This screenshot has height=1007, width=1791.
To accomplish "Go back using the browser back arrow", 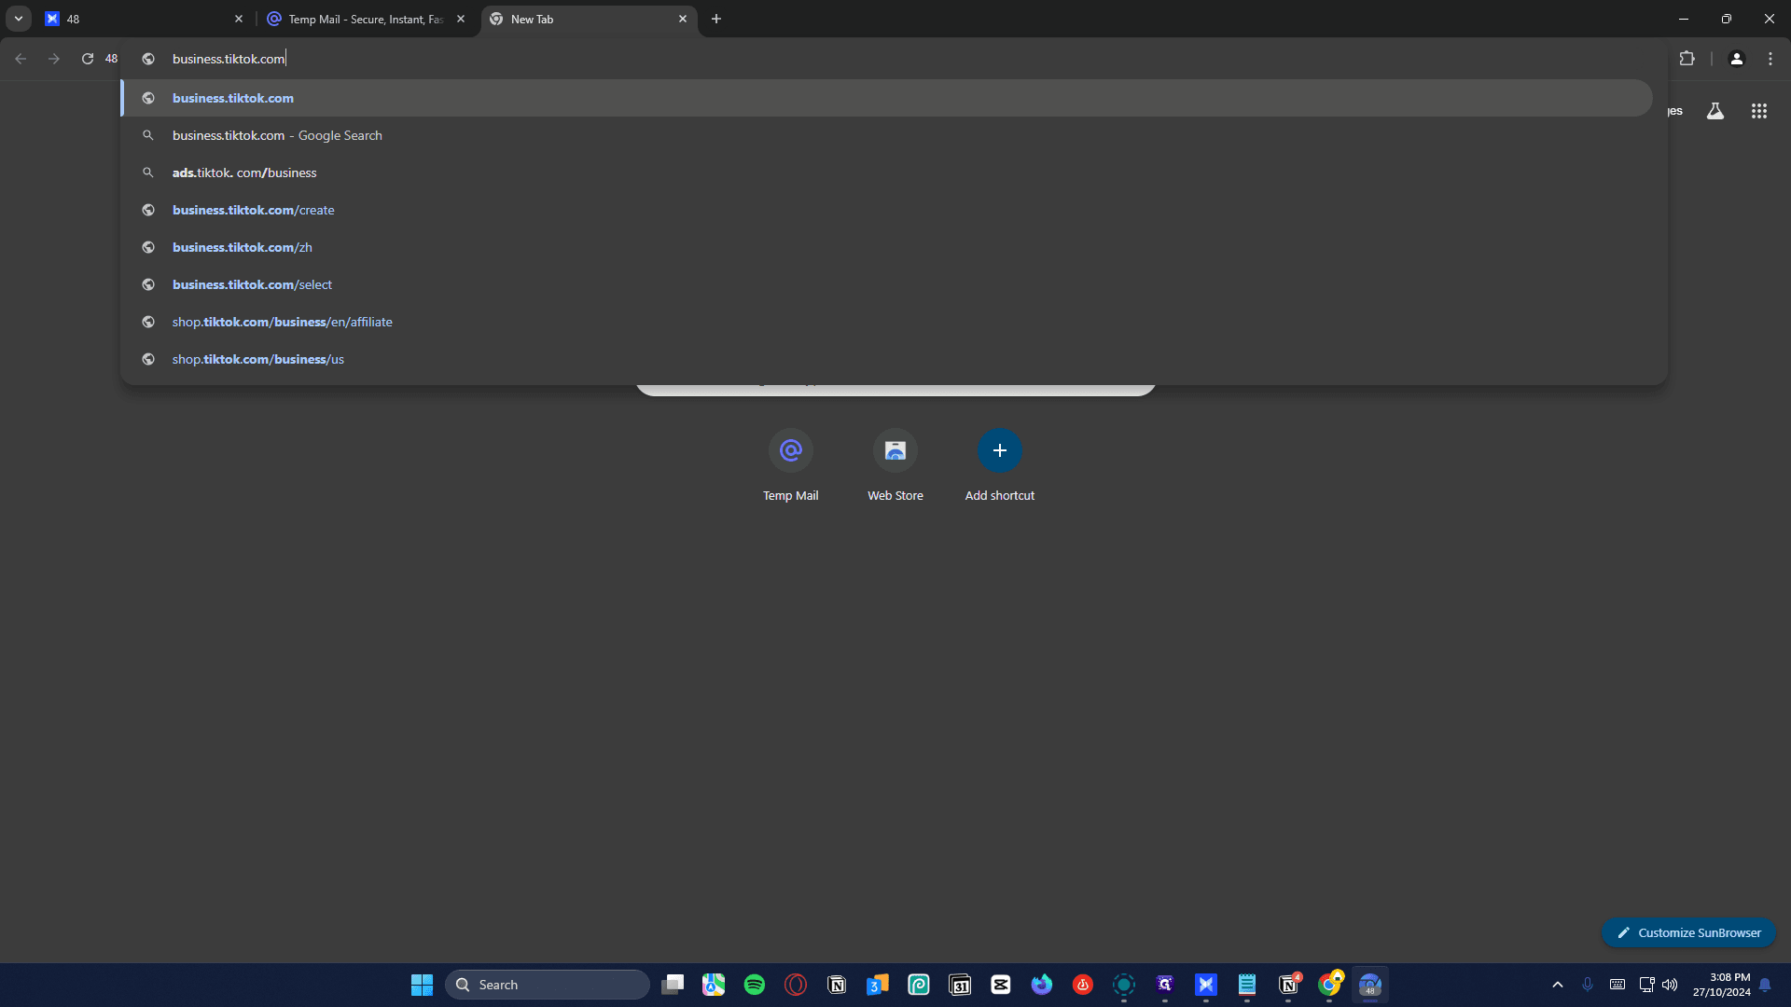I will 21,59.
